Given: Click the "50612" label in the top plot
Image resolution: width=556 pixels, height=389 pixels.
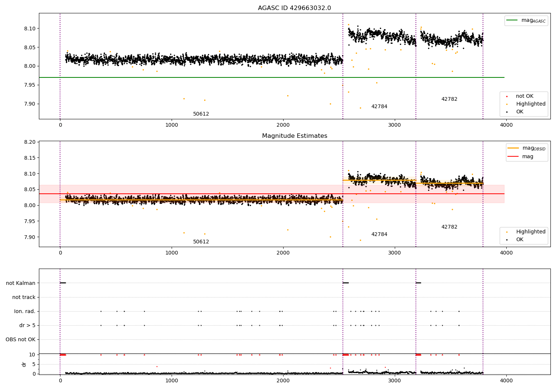Looking at the screenshot, I should tap(201, 114).
